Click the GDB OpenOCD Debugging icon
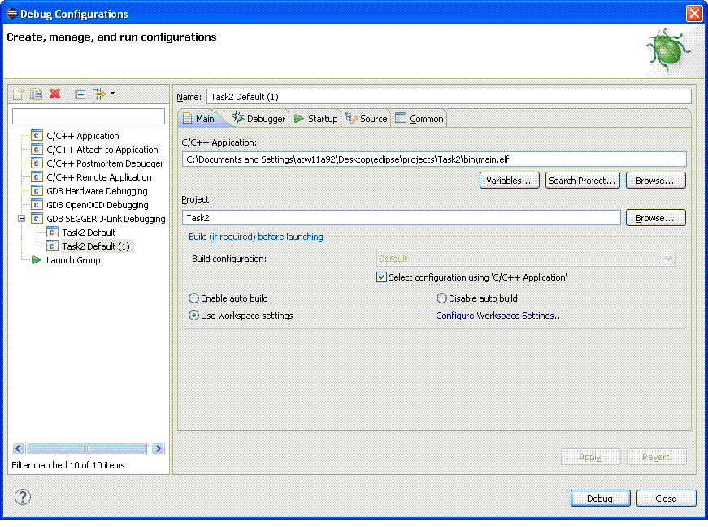 [x=37, y=205]
